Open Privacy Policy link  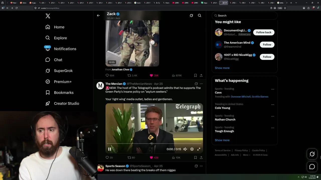[x=241, y=150]
